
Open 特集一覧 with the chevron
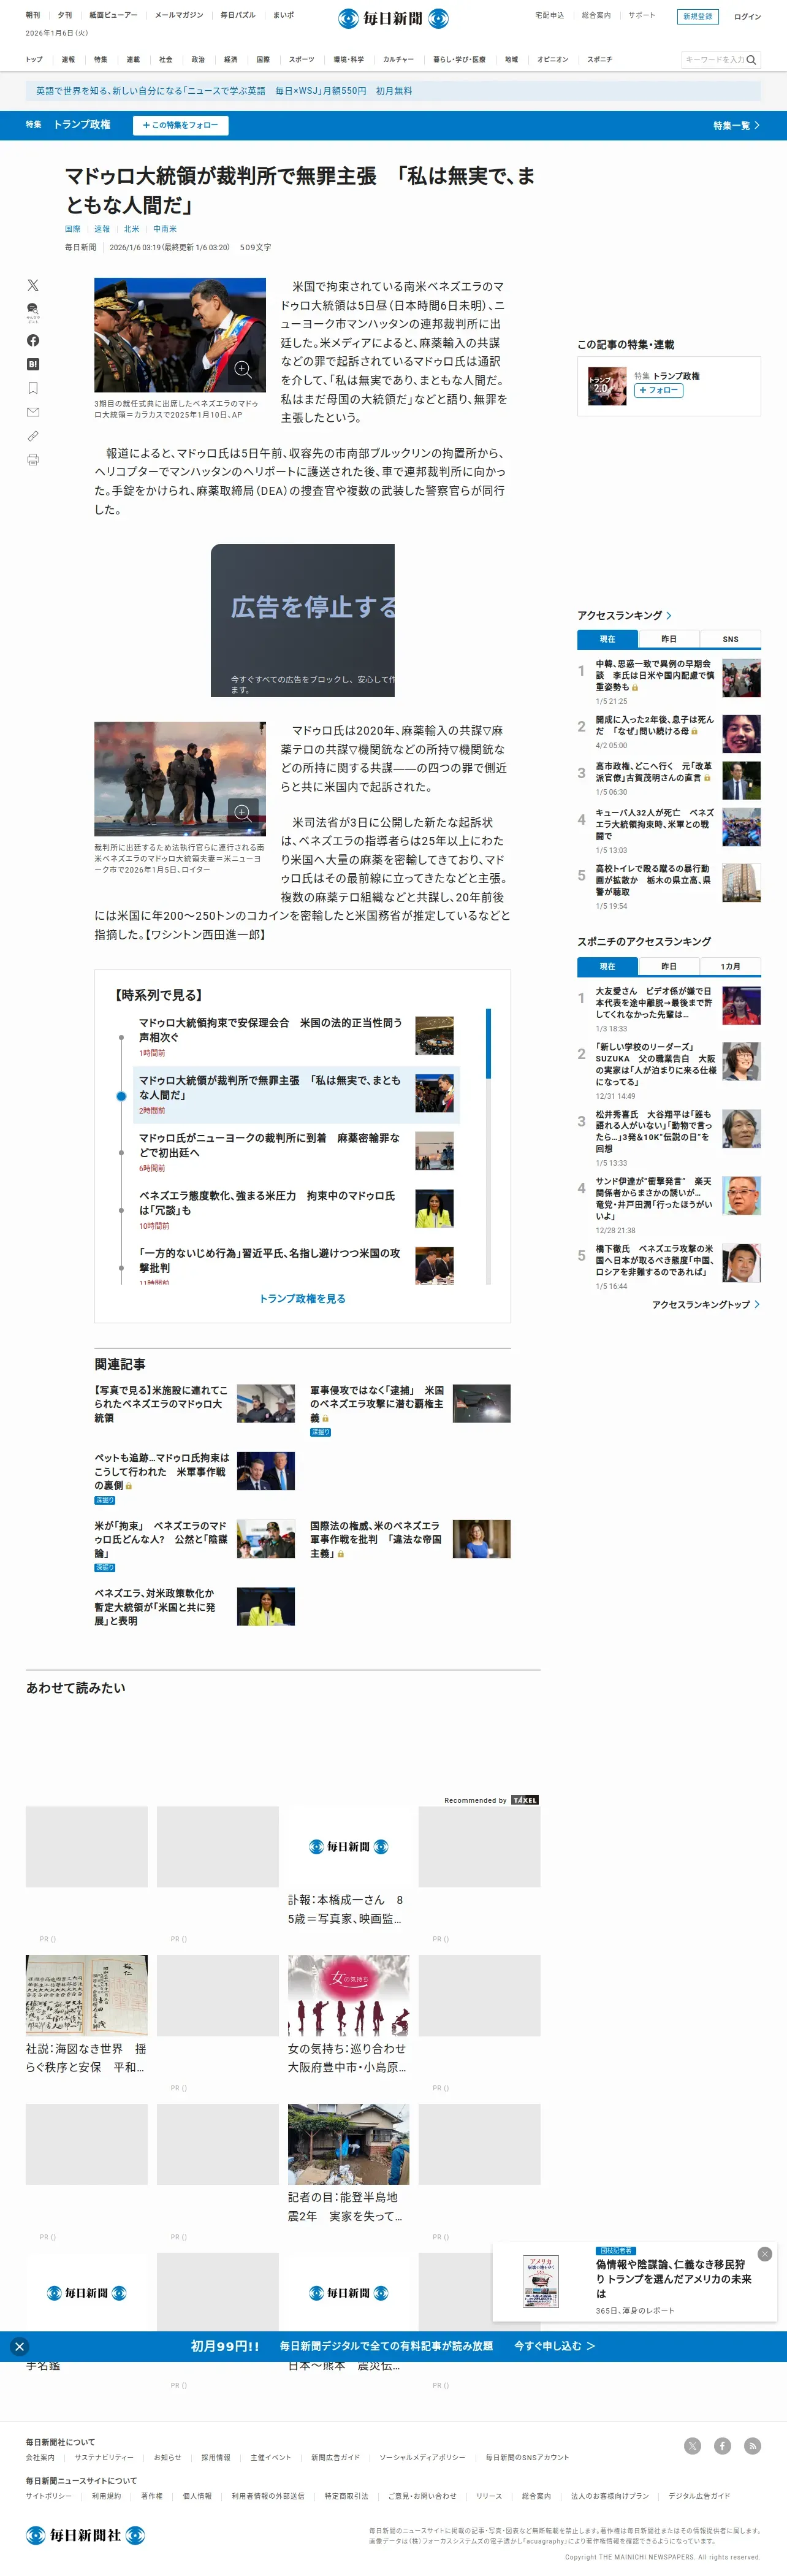click(736, 126)
